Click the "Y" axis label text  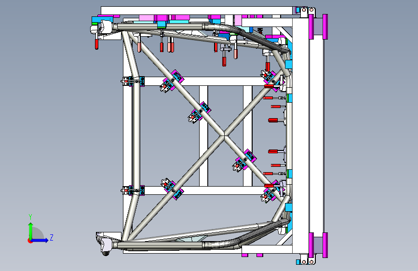[30, 217]
